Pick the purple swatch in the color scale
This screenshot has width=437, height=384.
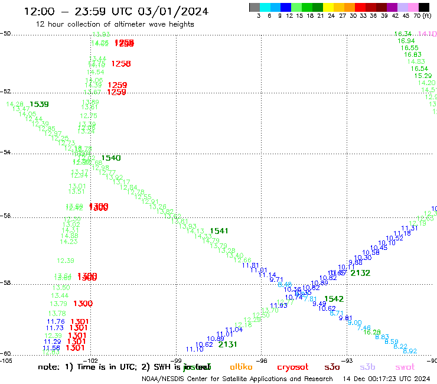coord(392,7)
